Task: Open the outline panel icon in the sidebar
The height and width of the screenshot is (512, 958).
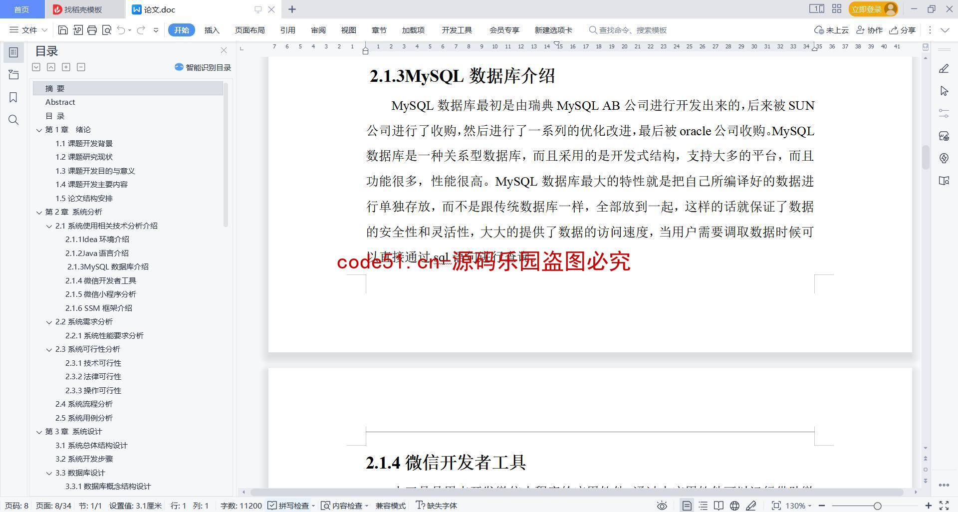Action: (13, 52)
